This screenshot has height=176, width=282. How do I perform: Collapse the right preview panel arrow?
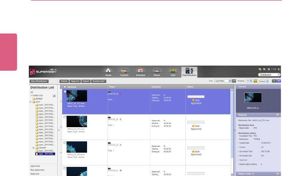coord(235,130)
